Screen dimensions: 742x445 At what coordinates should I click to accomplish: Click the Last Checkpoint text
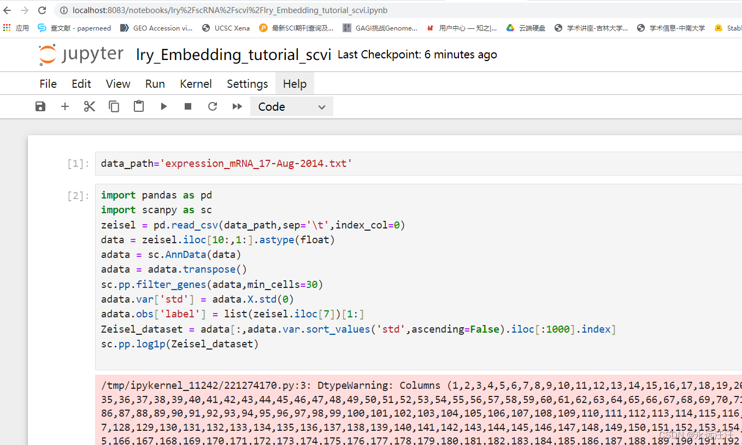pos(417,55)
